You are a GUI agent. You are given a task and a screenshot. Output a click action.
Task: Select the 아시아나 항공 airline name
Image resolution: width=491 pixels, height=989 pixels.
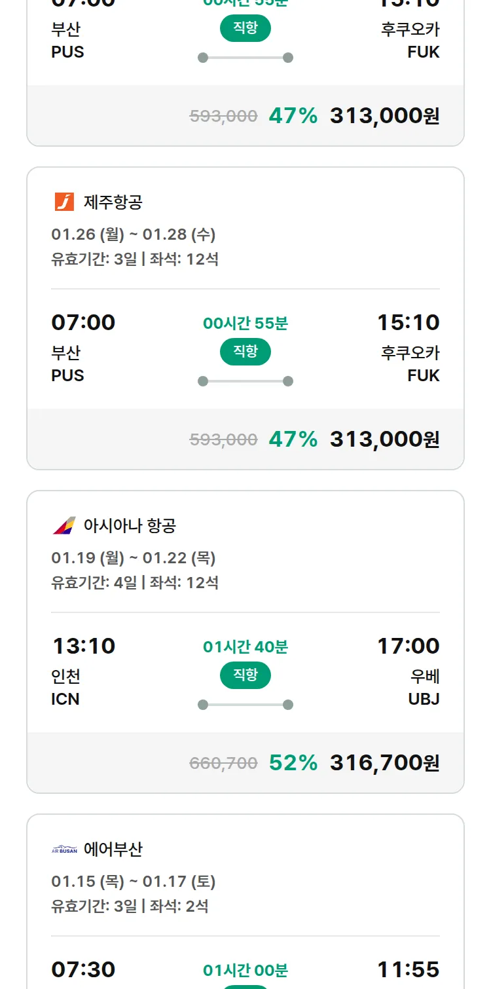pyautogui.click(x=130, y=525)
